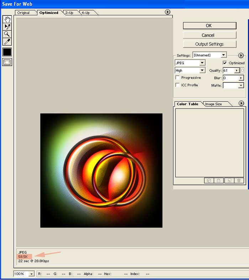
Task: Open Output Settings
Action: pyautogui.click(x=209, y=44)
